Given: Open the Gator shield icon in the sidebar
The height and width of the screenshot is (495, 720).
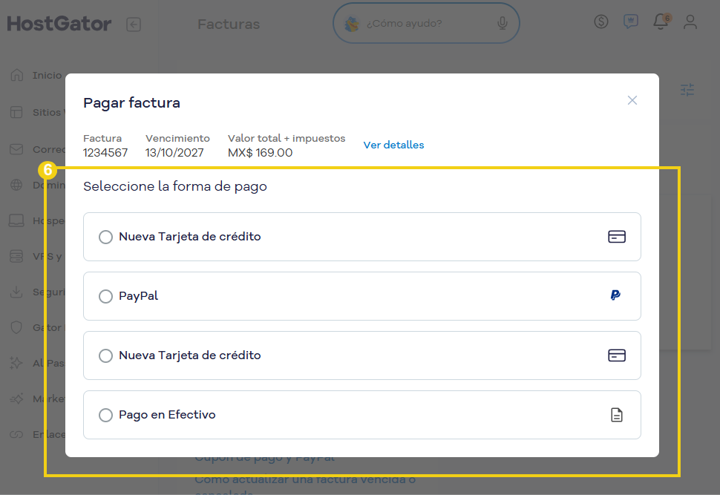Looking at the screenshot, I should point(16,327).
